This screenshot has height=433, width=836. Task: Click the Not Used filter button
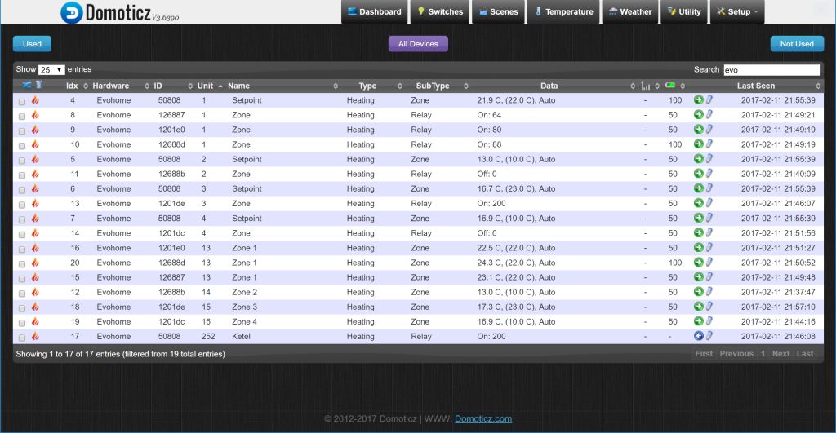click(x=797, y=44)
